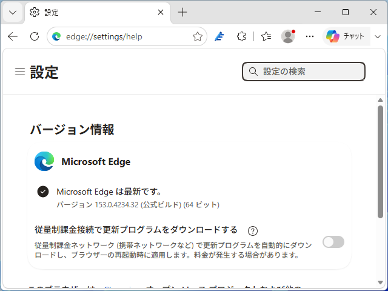Go back with the back arrow
This screenshot has width=388, height=291.
[x=13, y=36]
